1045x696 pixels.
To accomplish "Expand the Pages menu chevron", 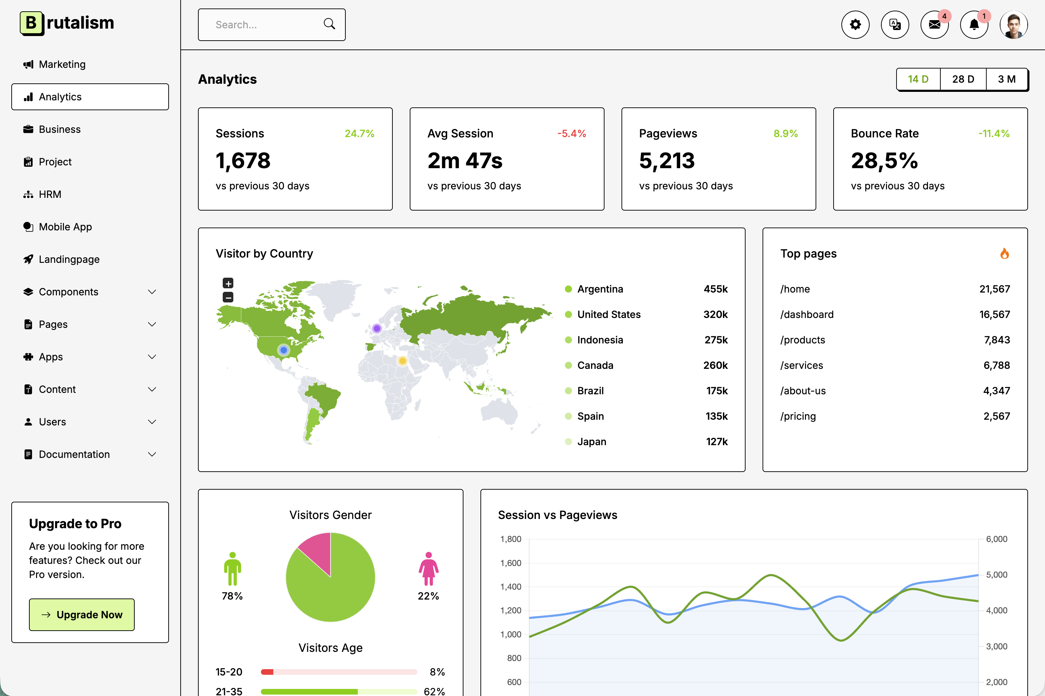I will coord(152,324).
